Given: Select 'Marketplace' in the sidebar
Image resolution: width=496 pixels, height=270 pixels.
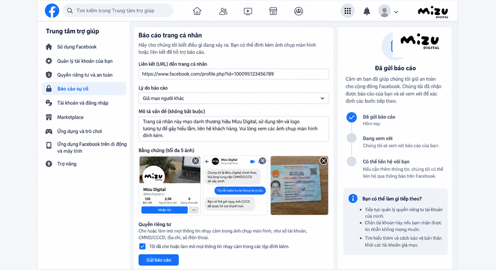Looking at the screenshot, I should point(70,117).
